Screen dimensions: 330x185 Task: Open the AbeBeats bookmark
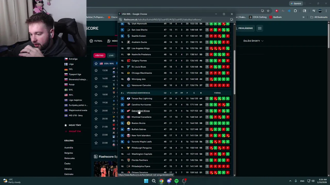[x=275, y=17]
